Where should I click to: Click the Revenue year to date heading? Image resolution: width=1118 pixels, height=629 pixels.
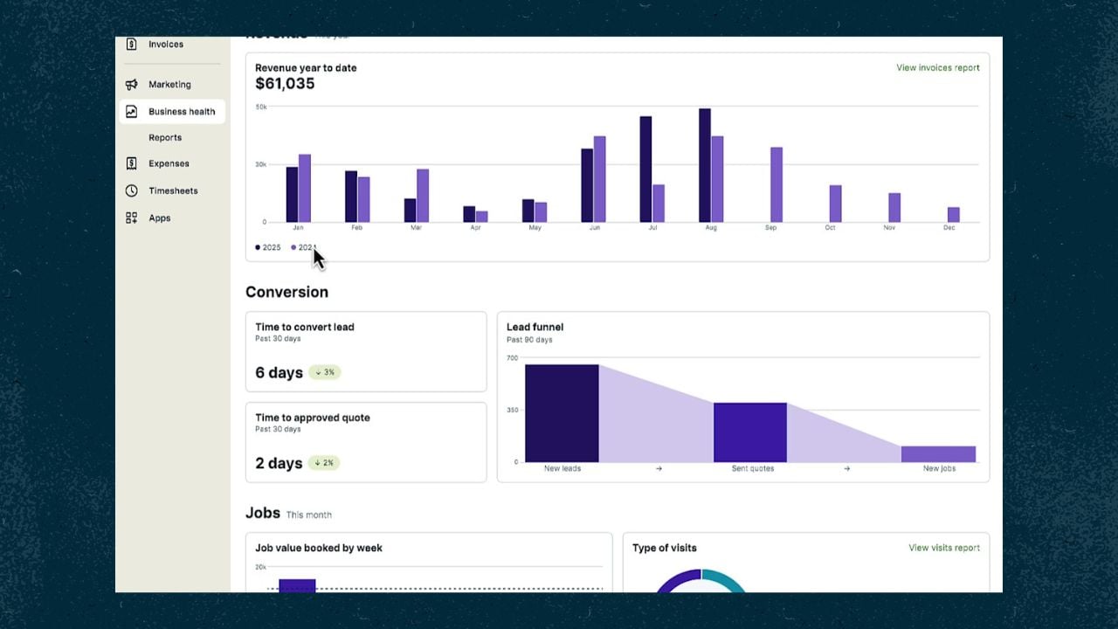(x=306, y=67)
